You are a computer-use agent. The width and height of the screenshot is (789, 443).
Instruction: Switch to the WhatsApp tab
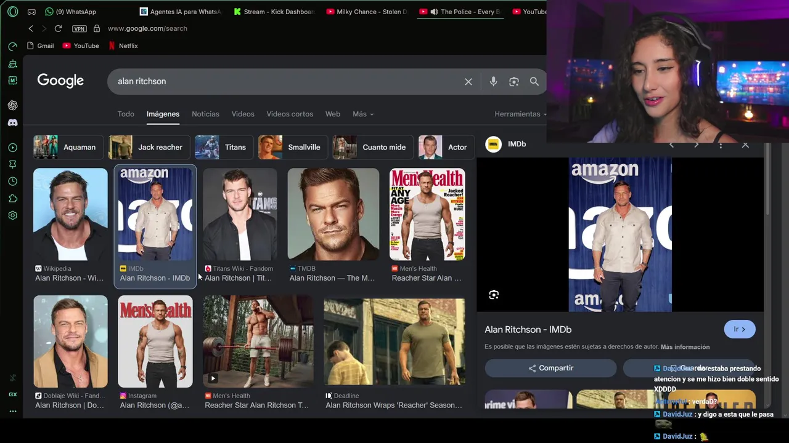[71, 12]
